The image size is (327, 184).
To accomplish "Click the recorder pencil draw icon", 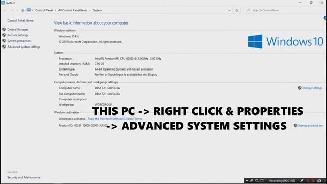I will coord(302,181).
